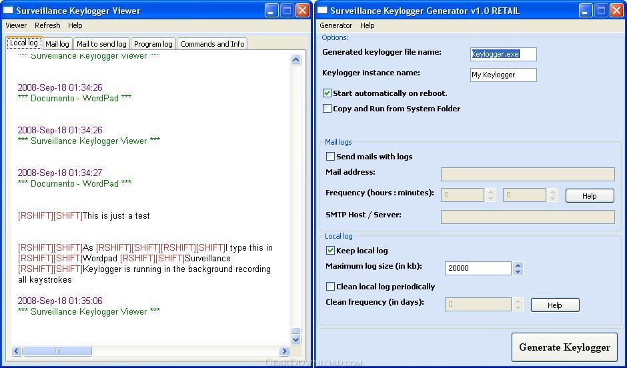
Task: Click the Maximum log size value field
Action: pyautogui.click(x=478, y=268)
